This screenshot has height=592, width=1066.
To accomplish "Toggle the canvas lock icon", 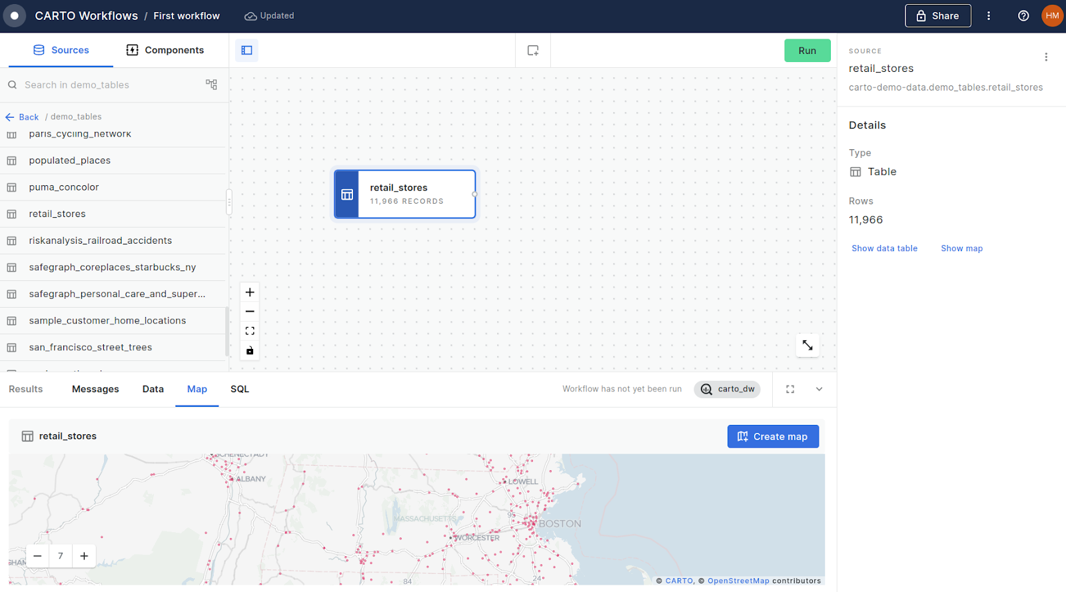I will point(250,350).
